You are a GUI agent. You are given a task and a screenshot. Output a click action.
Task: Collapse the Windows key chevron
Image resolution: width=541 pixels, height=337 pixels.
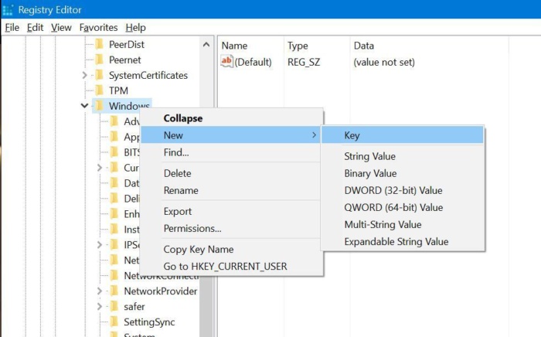click(x=84, y=106)
